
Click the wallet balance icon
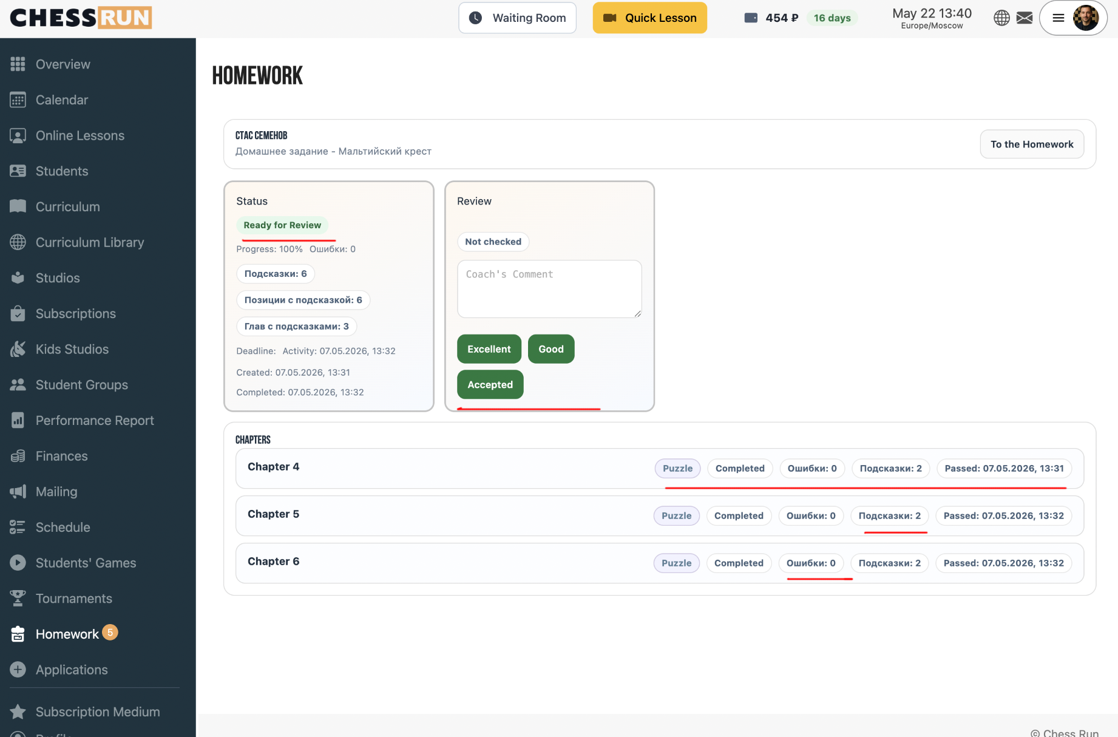pyautogui.click(x=751, y=18)
